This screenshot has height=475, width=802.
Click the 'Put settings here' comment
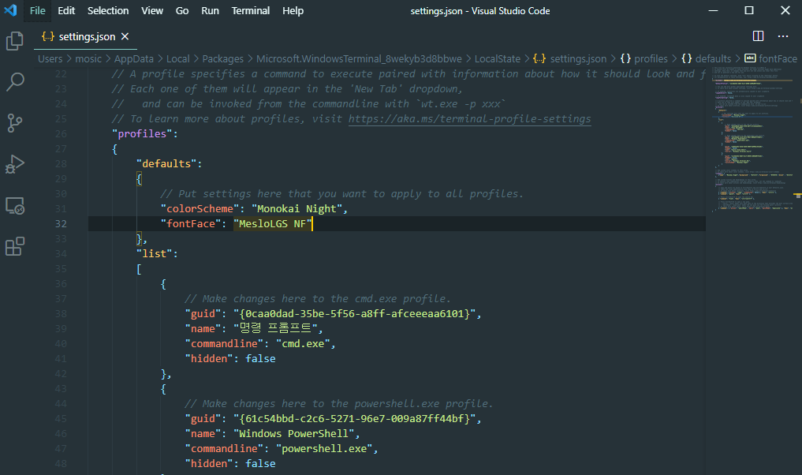(x=341, y=194)
